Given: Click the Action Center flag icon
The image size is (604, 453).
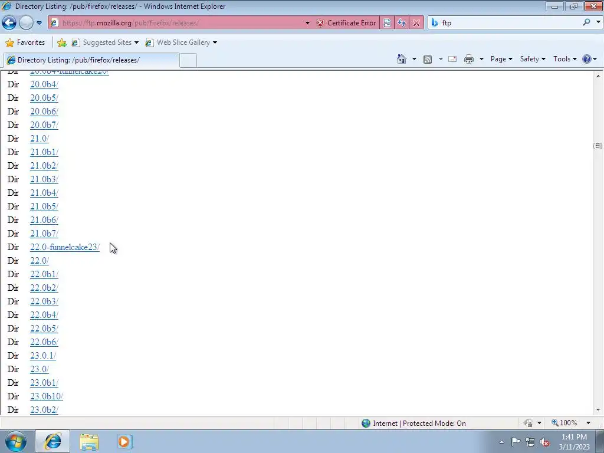Looking at the screenshot, I should tap(516, 442).
